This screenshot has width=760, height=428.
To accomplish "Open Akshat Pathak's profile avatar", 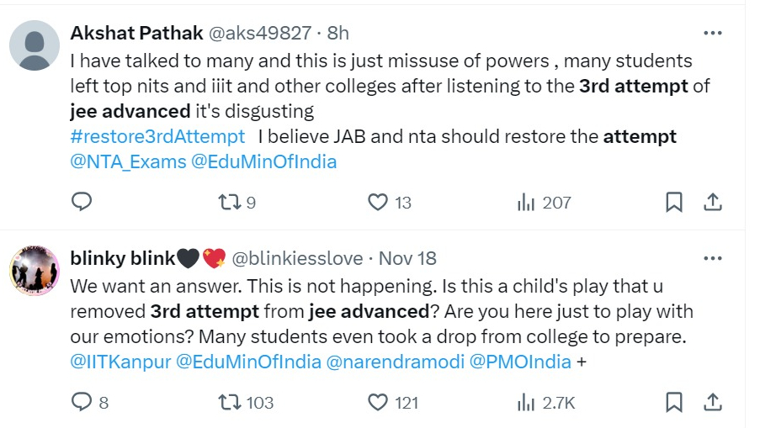I will tap(34, 45).
